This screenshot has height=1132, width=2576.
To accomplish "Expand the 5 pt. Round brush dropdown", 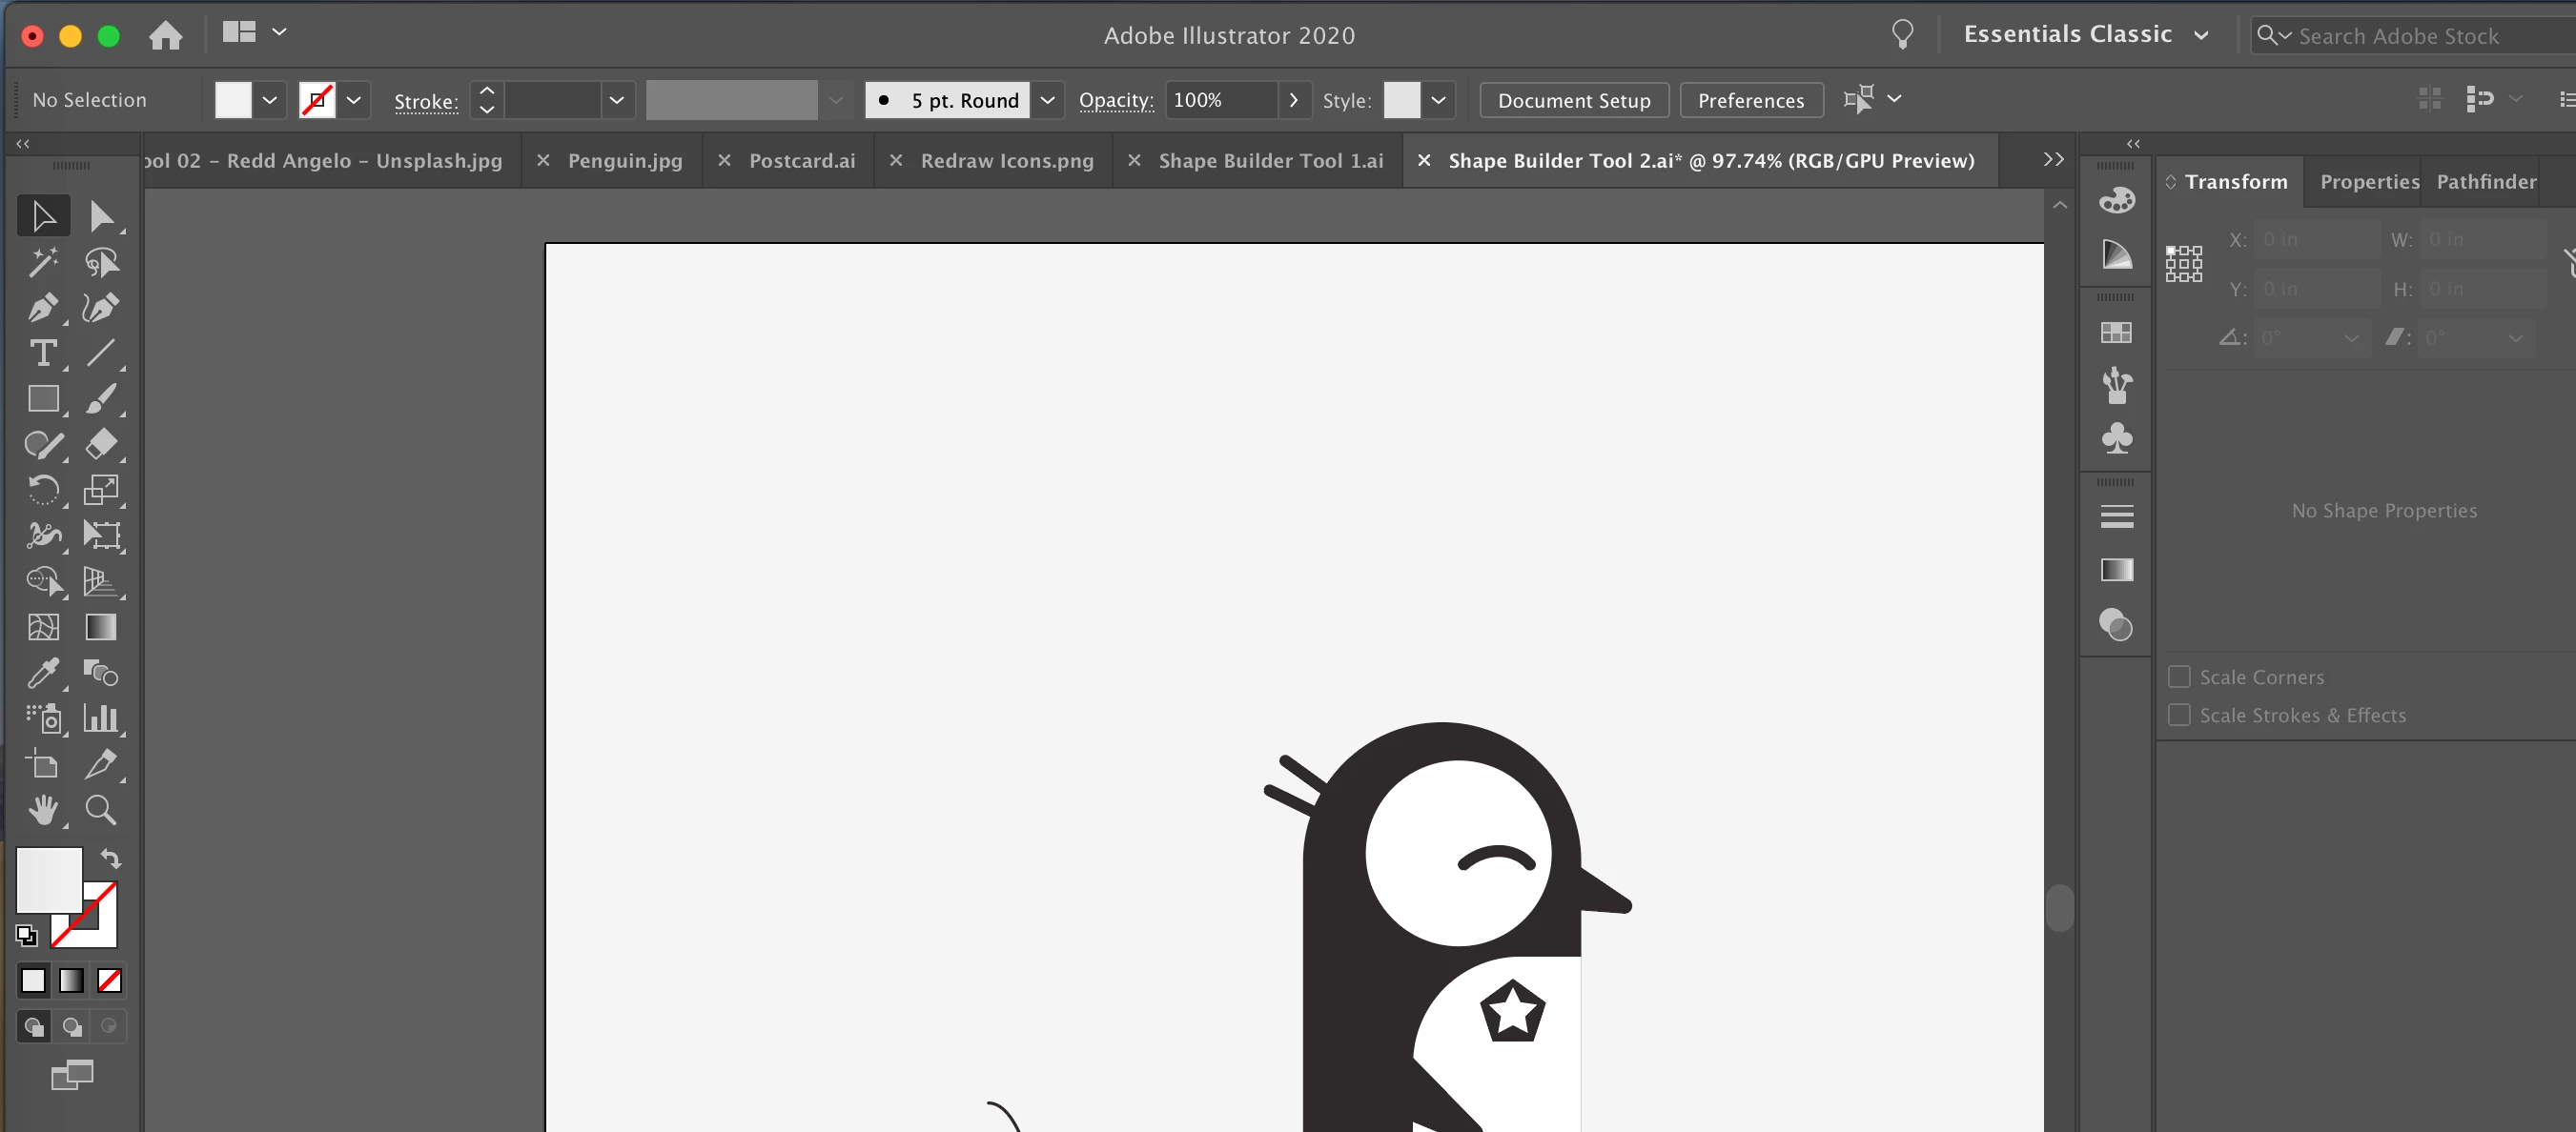I will [x=1047, y=100].
